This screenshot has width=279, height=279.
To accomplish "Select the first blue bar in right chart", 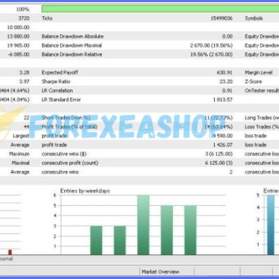I will tap(271, 225).
